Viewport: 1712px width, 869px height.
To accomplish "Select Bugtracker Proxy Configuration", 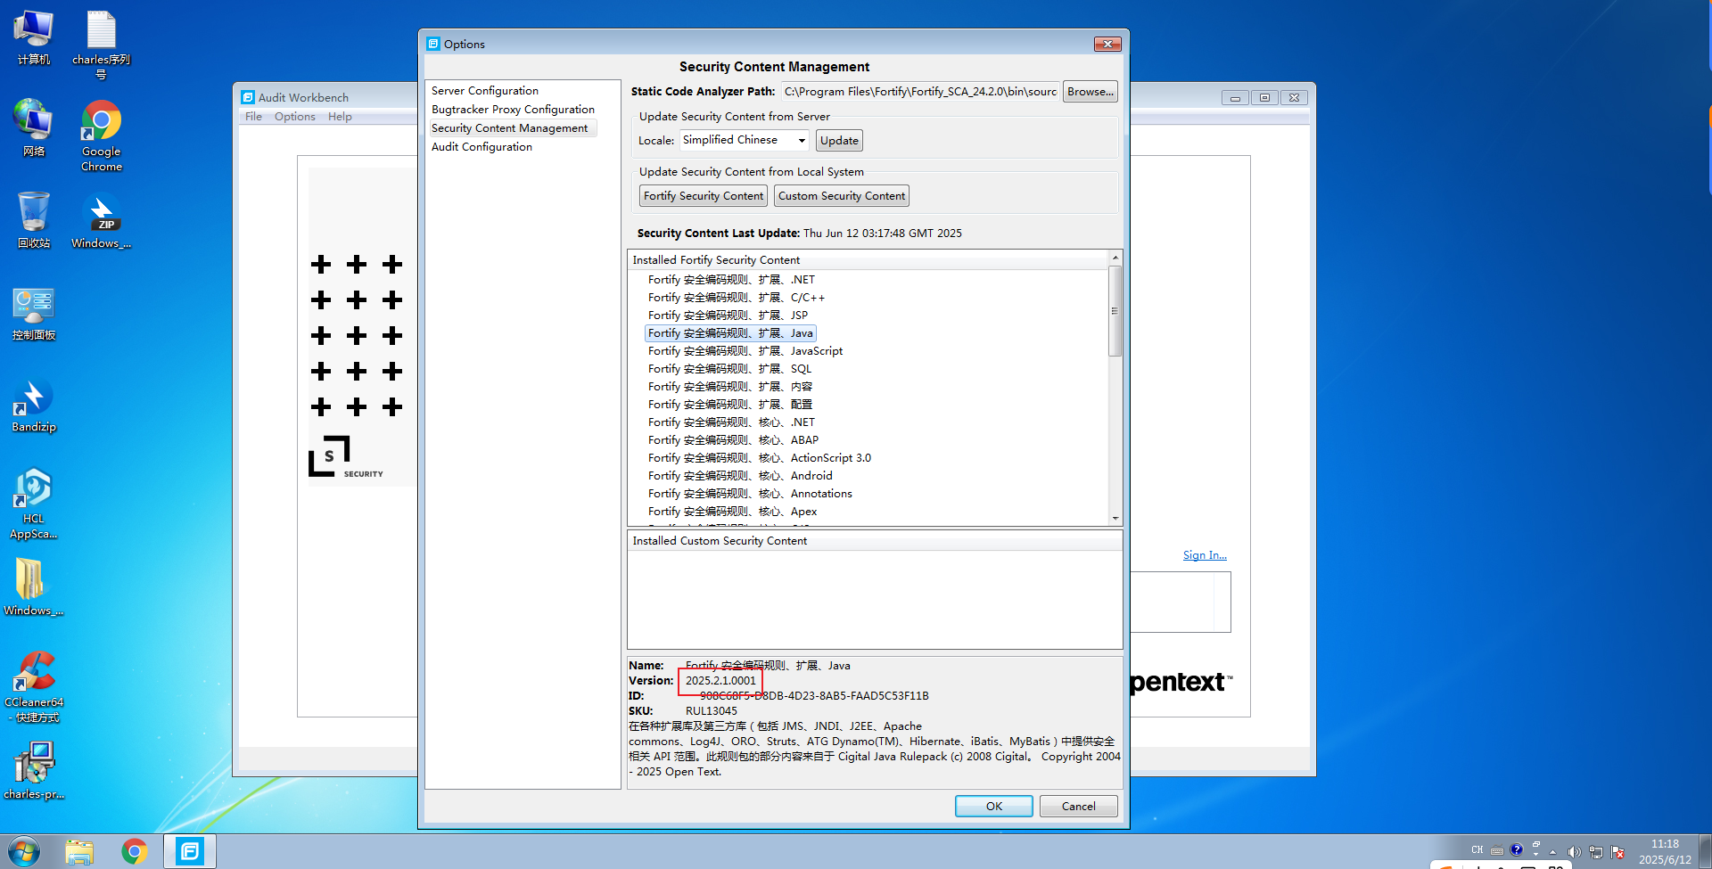I will 513,110.
